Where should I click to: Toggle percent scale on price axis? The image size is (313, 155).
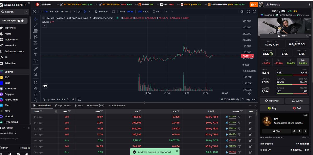243,99
